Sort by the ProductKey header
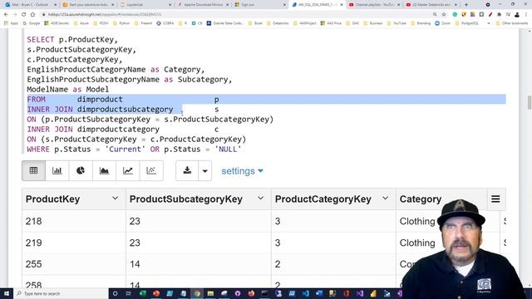Screen dimensions: 532x299 point(52,199)
